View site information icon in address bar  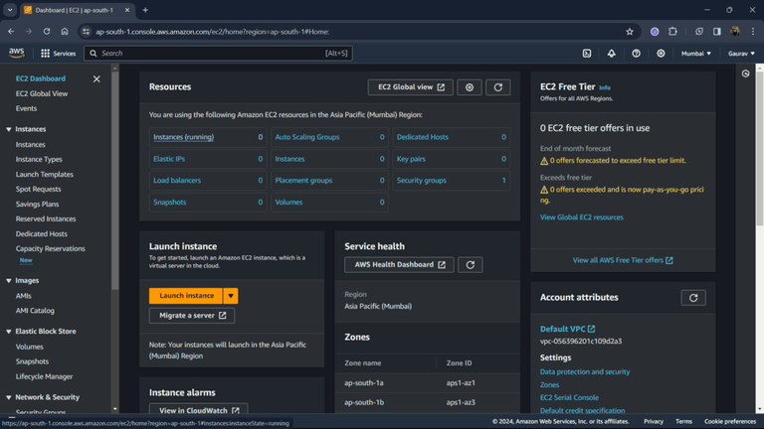(86, 32)
